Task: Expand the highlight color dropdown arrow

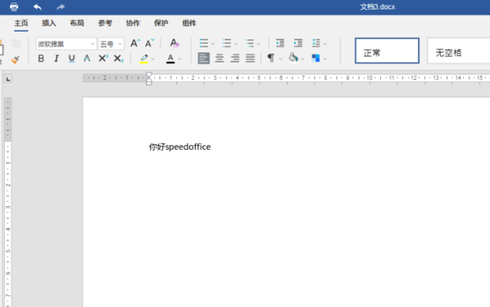Action: (153, 59)
